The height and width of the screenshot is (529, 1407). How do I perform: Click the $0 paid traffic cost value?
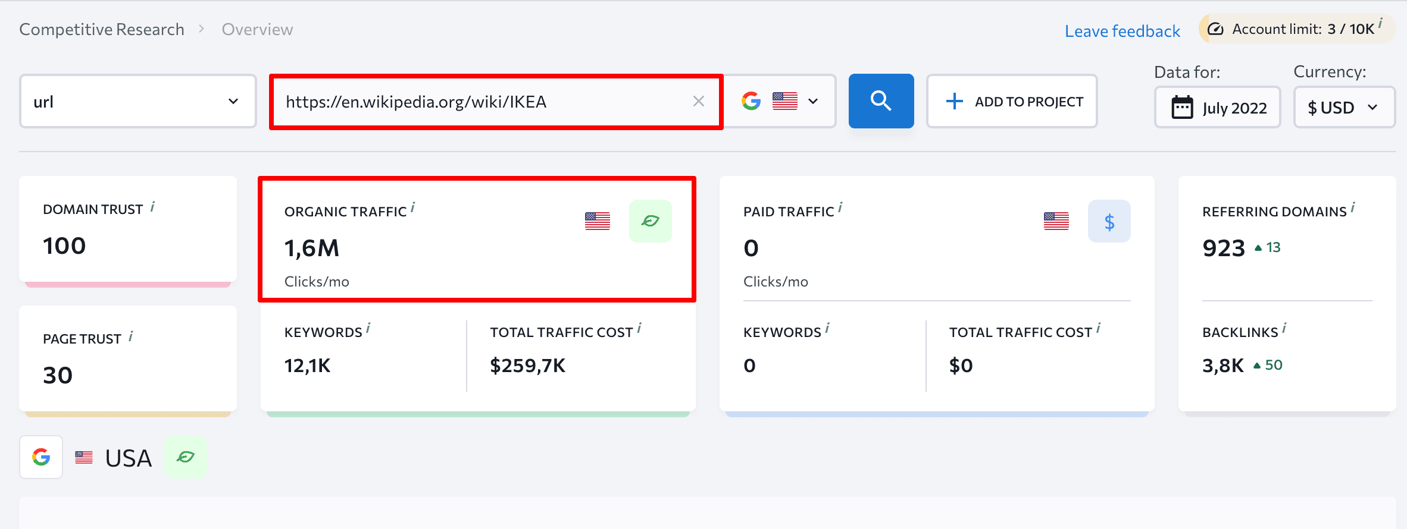[961, 366]
